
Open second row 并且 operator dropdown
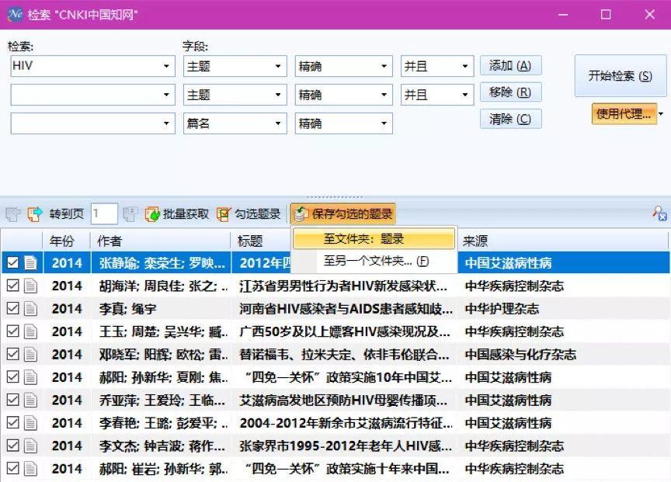(x=465, y=95)
